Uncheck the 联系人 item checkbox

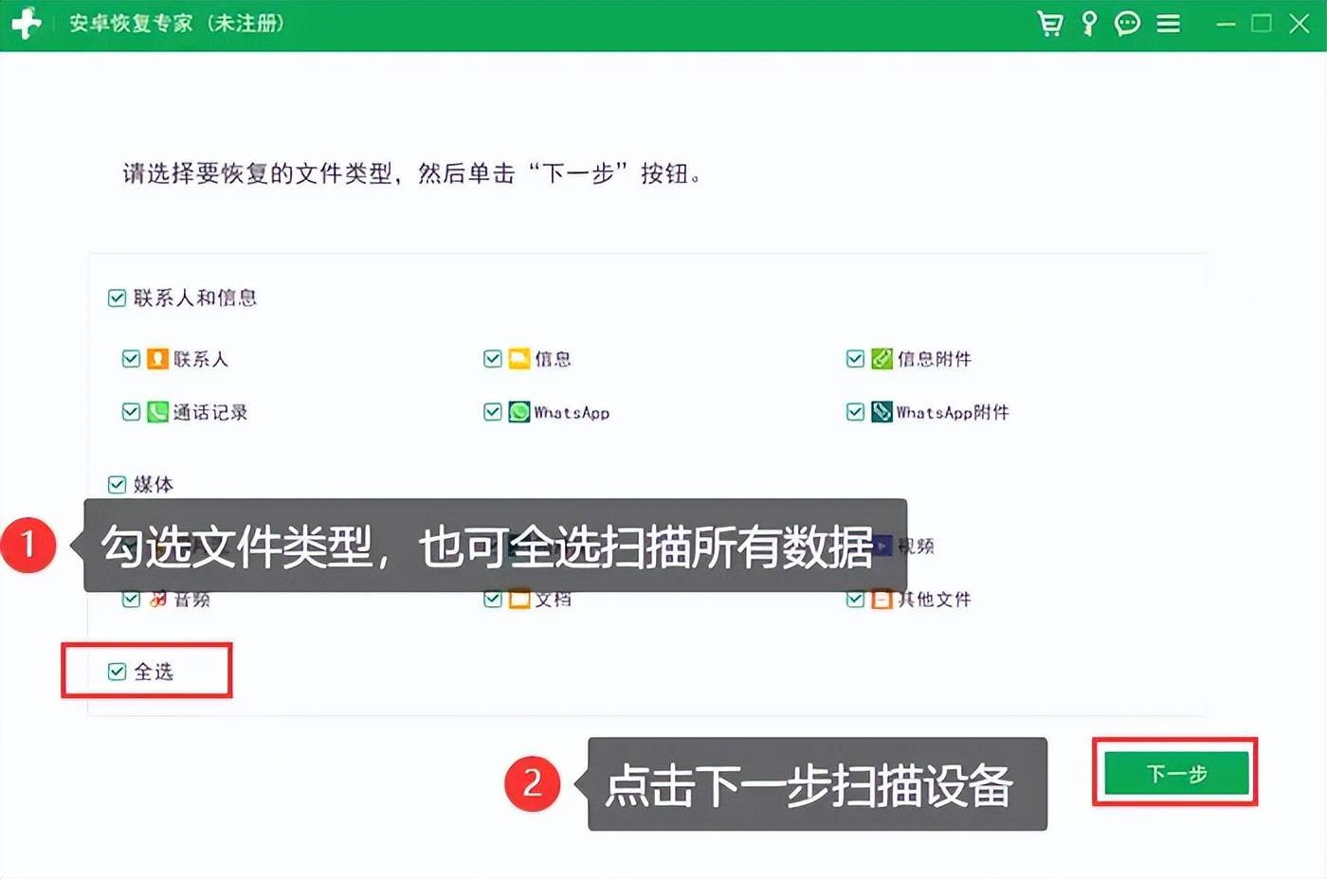click(x=131, y=359)
